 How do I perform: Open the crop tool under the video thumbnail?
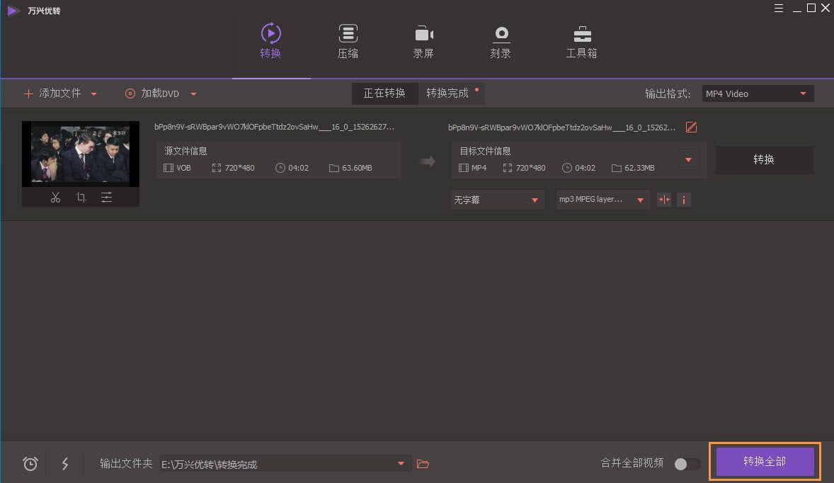(x=81, y=198)
